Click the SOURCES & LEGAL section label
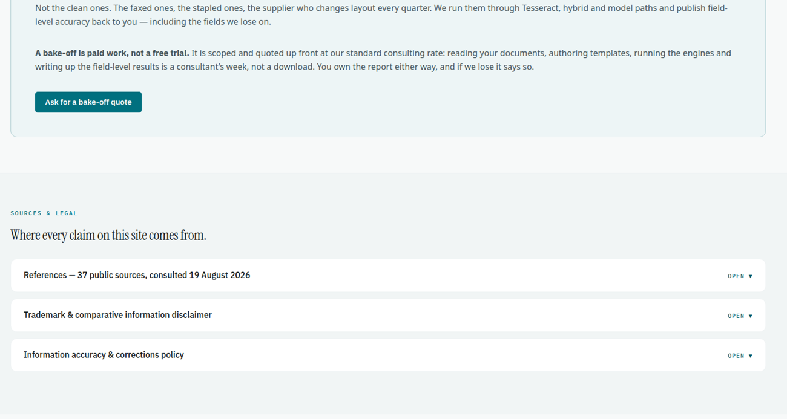 coord(44,213)
